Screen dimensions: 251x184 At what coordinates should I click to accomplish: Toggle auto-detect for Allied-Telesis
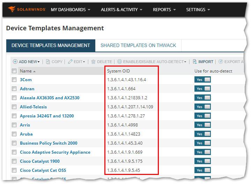202,107
